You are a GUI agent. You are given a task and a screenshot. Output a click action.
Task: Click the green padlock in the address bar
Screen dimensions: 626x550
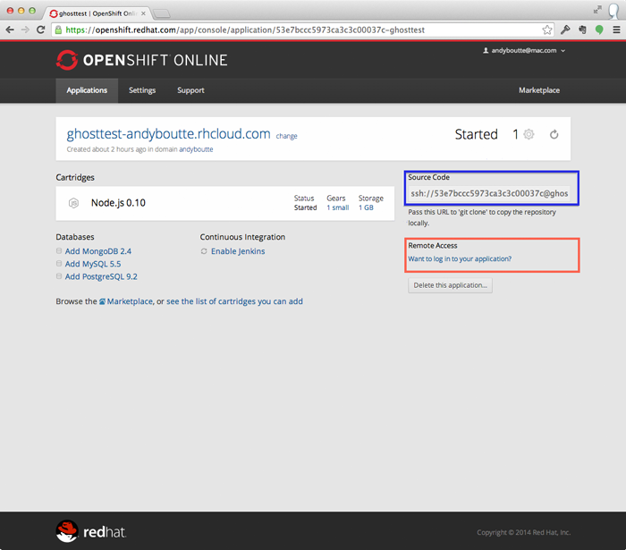(x=59, y=30)
